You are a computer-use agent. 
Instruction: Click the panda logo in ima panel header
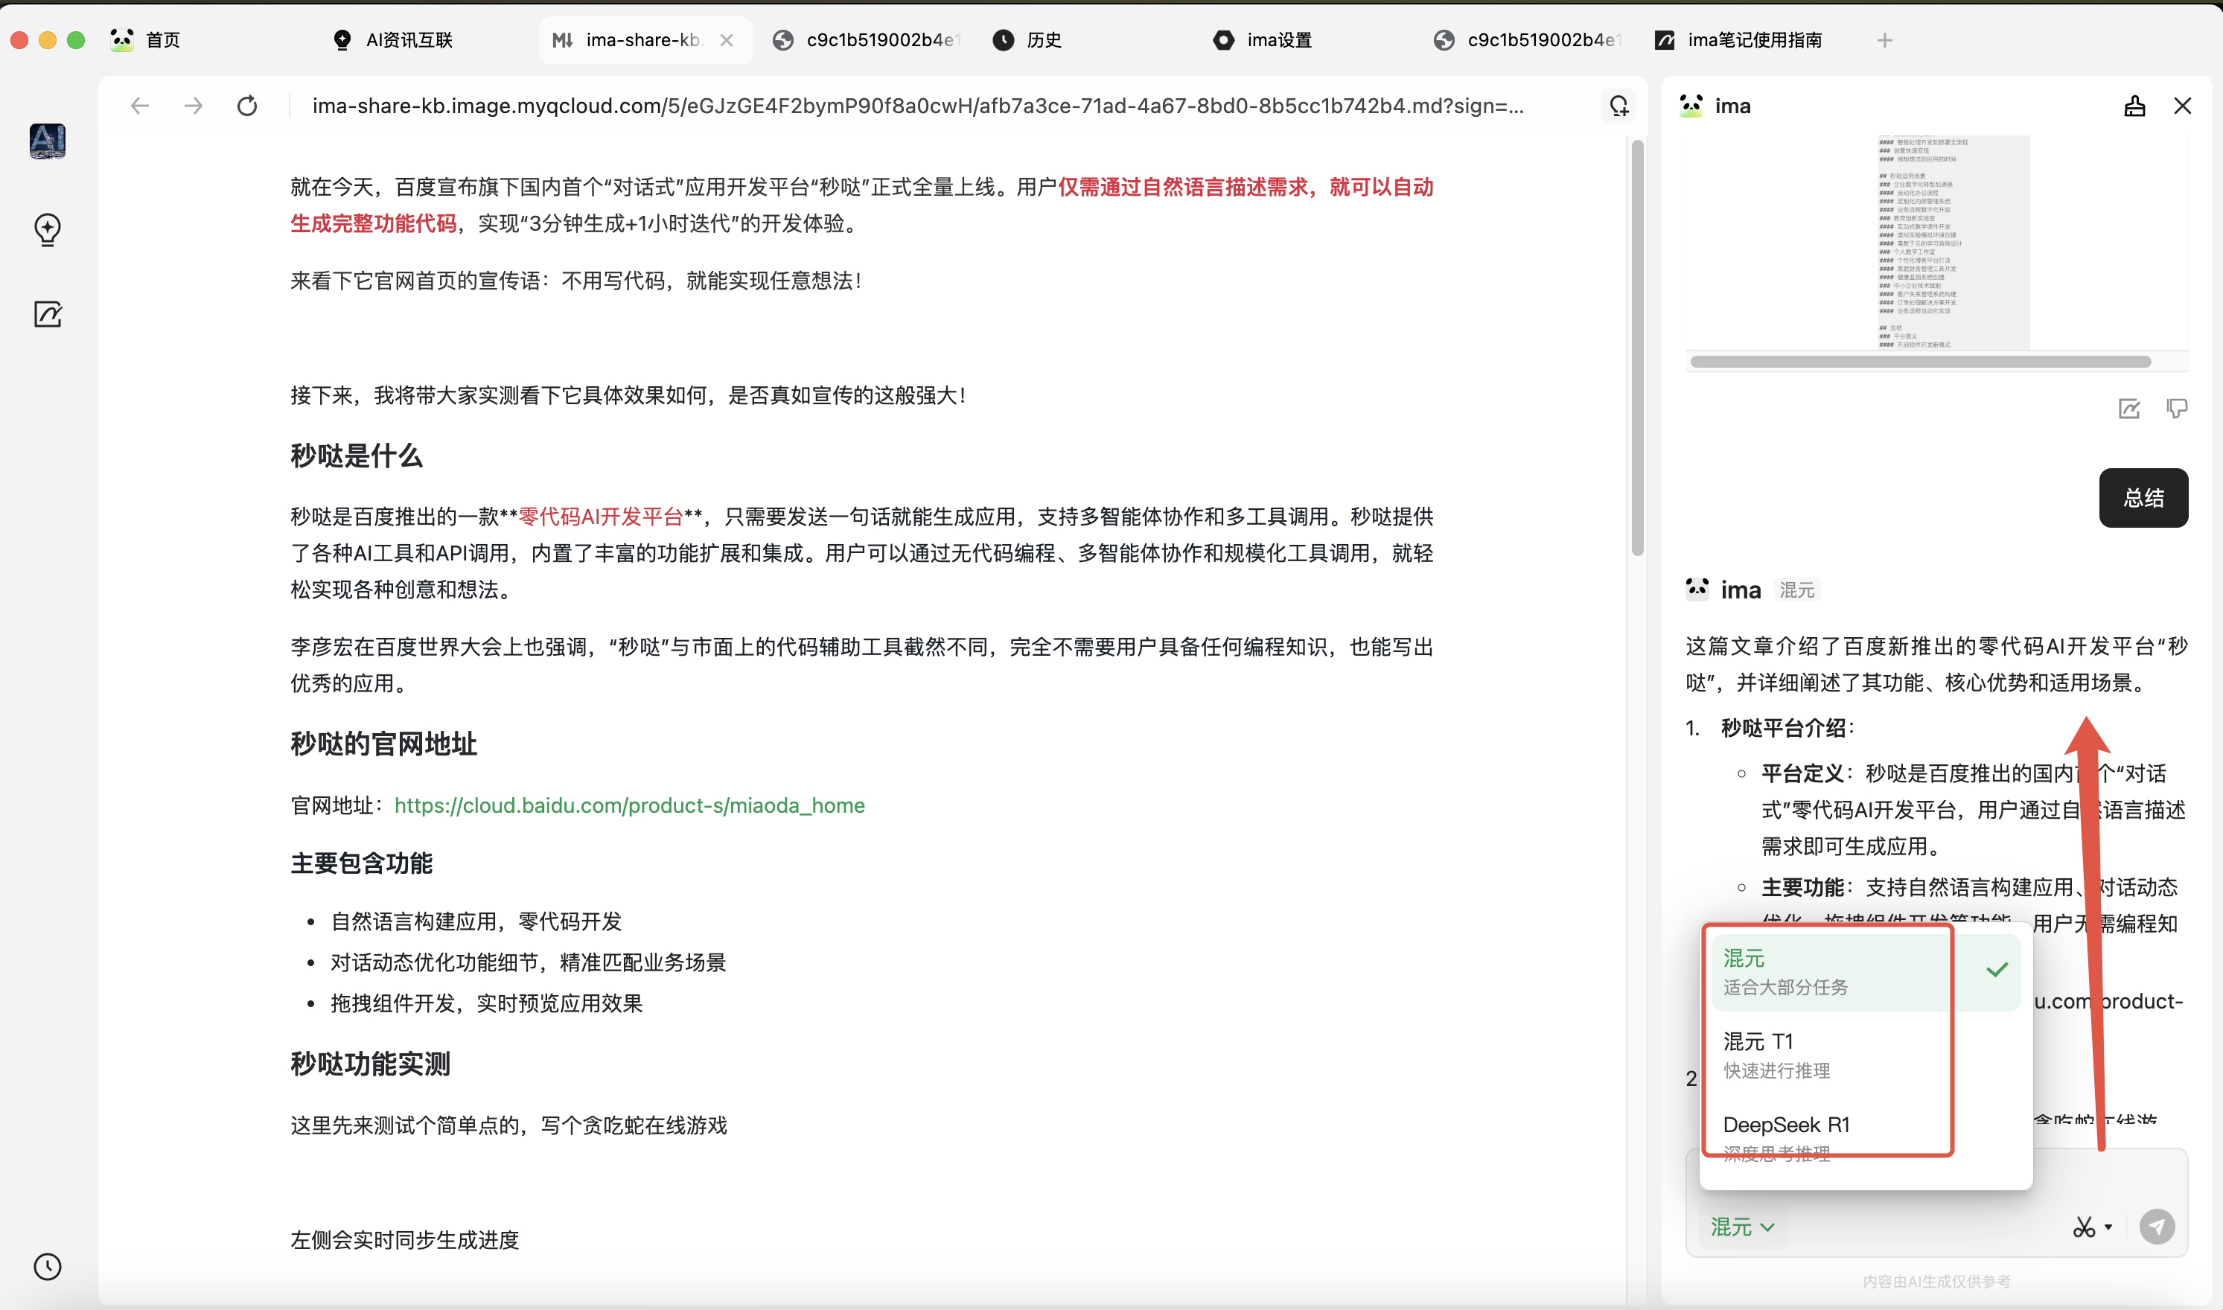coord(1691,106)
